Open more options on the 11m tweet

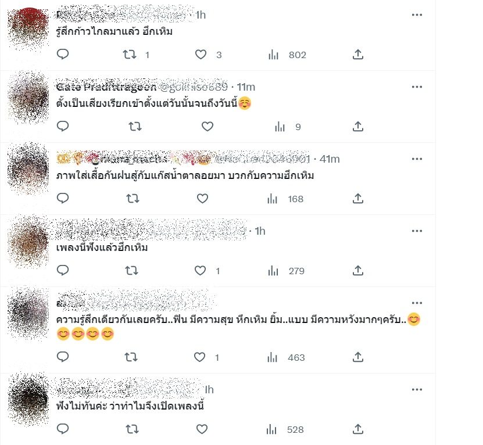(417, 87)
